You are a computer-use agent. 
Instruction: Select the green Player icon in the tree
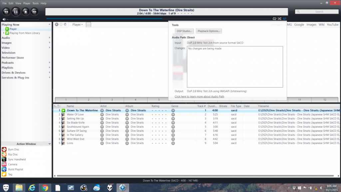pos(7,29)
